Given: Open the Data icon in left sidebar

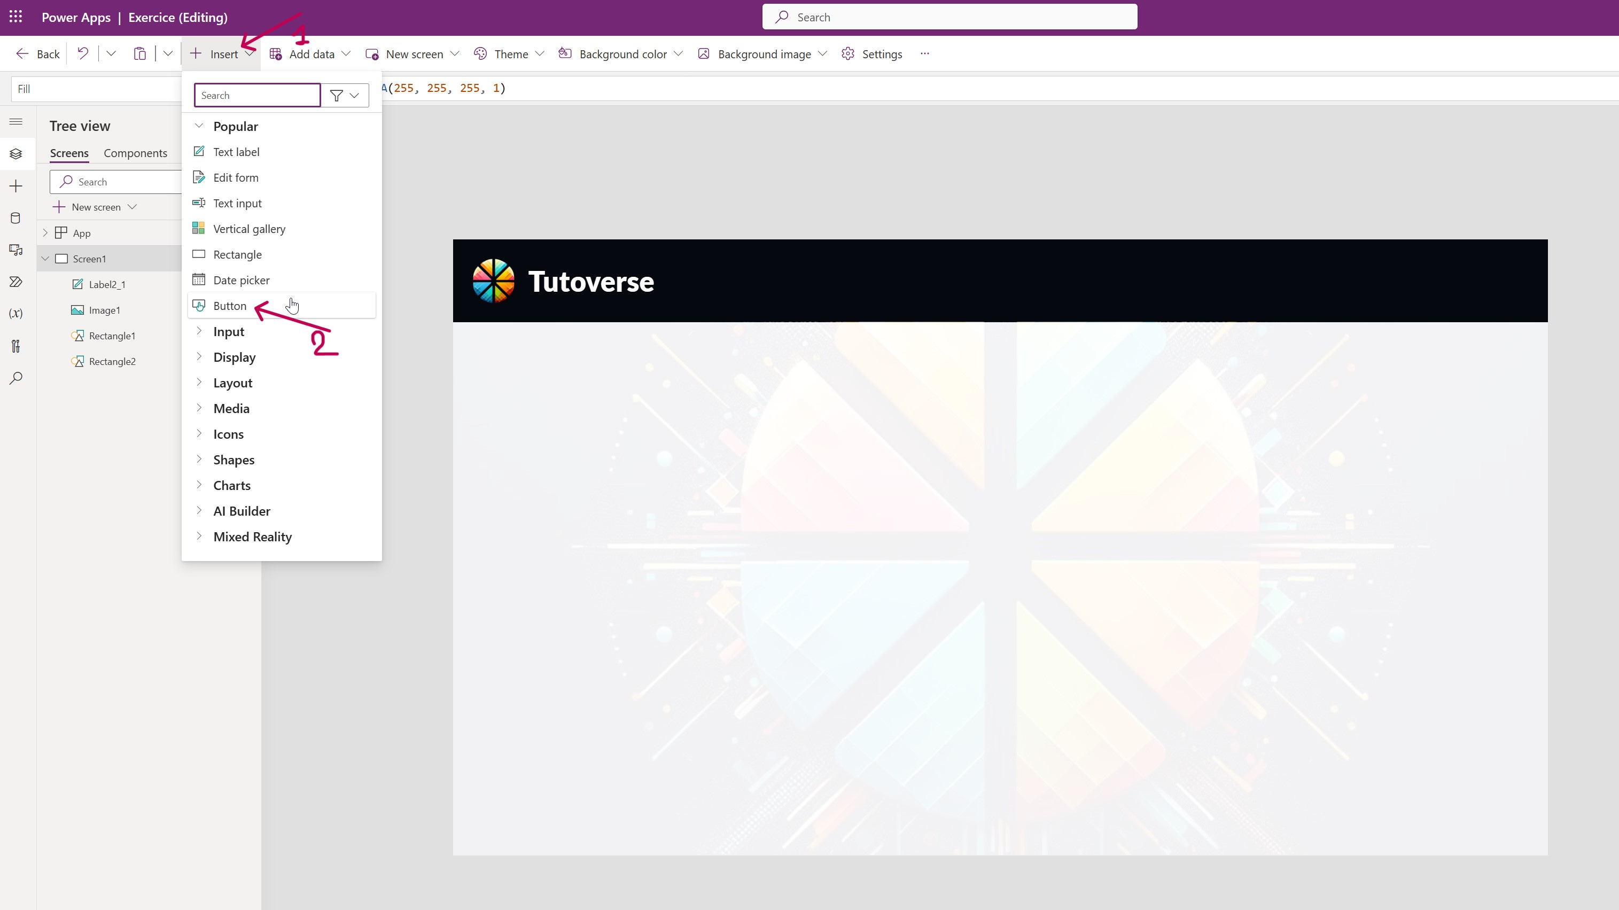Looking at the screenshot, I should click(15, 218).
